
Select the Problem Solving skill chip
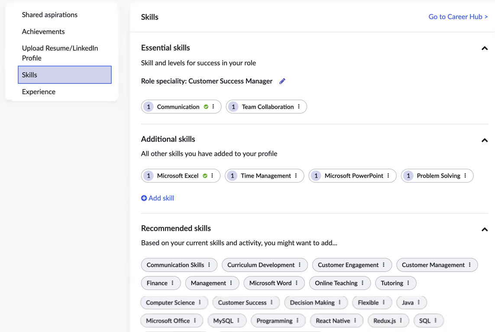[x=437, y=176]
